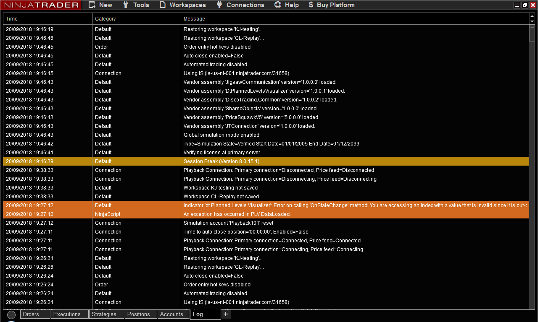The image size is (538, 322).
Task: Select the Playback Connection 'Price feed=Connecting' message
Action: [x=273, y=249]
